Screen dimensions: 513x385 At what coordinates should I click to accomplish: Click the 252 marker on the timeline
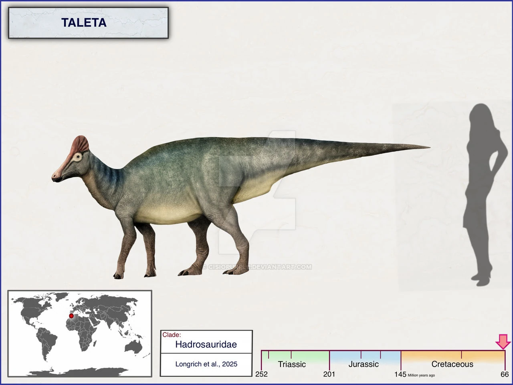pyautogui.click(x=261, y=374)
